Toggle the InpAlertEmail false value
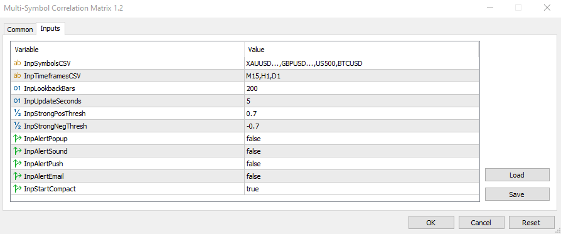The width and height of the screenshot is (561, 234). pyautogui.click(x=361, y=176)
